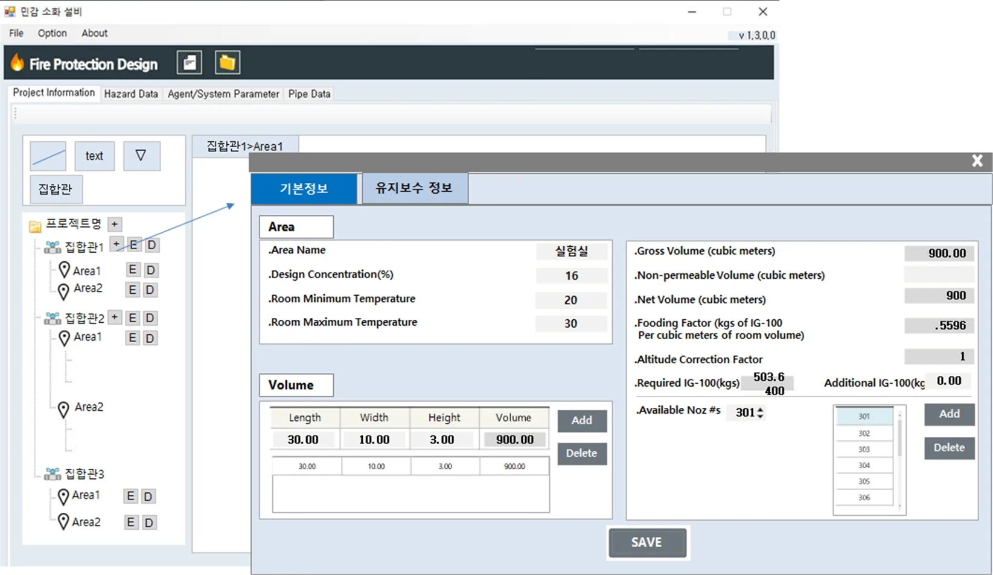This screenshot has width=993, height=575.
Task: Add an area under 집합관2 using plus
Action: point(115,317)
